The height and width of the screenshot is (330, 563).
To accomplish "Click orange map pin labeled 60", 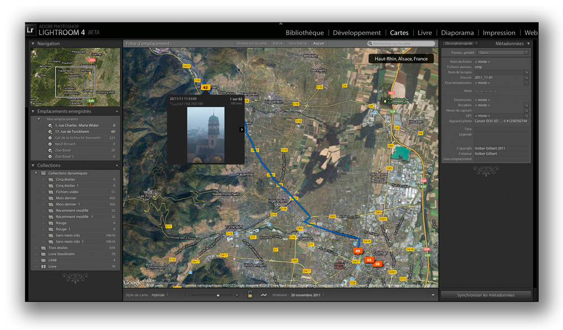I will (x=358, y=251).
